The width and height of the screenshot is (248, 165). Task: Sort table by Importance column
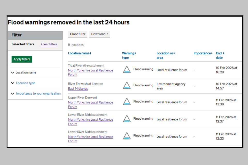point(203,53)
